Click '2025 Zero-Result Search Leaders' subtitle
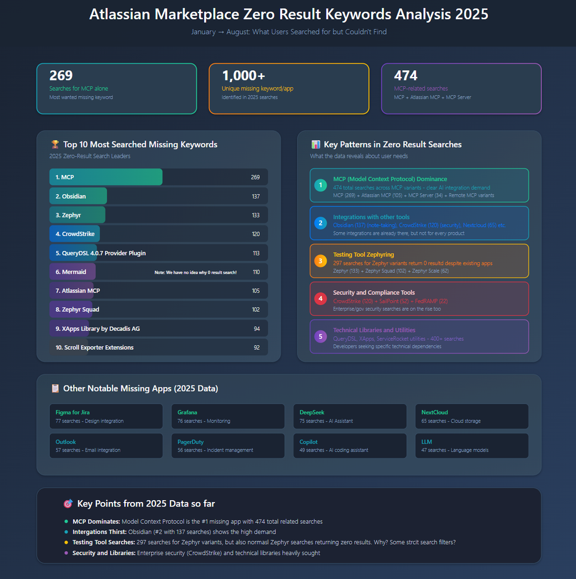This screenshot has width=576, height=579. (x=90, y=156)
